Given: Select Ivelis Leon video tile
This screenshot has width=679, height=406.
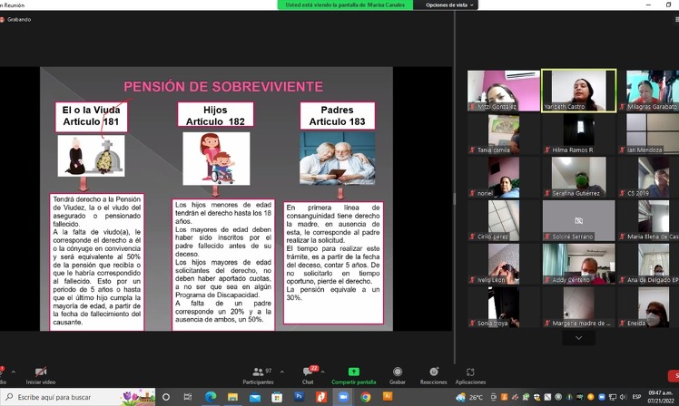Looking at the screenshot, I should pyautogui.click(x=504, y=264).
